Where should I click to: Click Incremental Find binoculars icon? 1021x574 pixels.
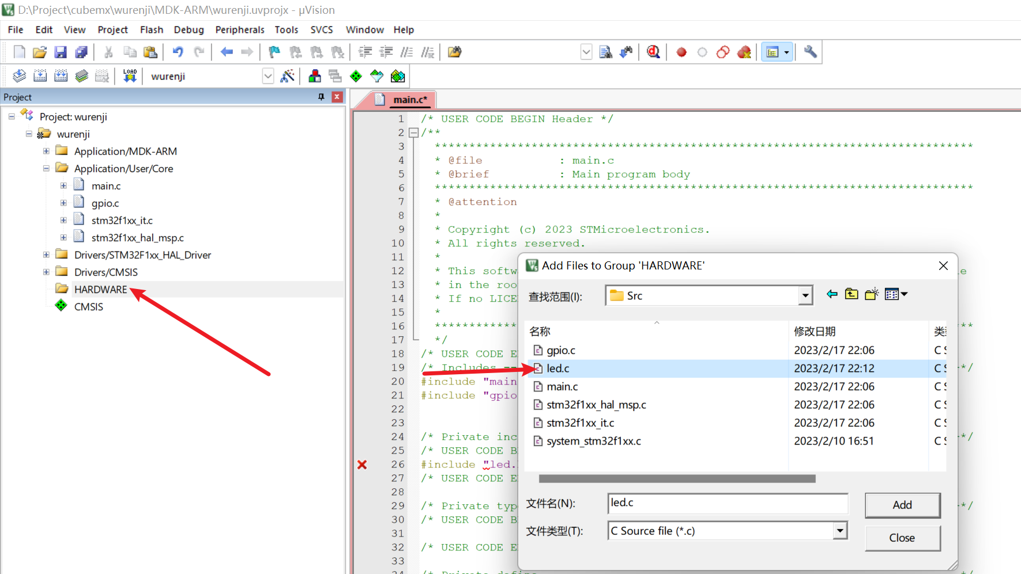pos(626,52)
